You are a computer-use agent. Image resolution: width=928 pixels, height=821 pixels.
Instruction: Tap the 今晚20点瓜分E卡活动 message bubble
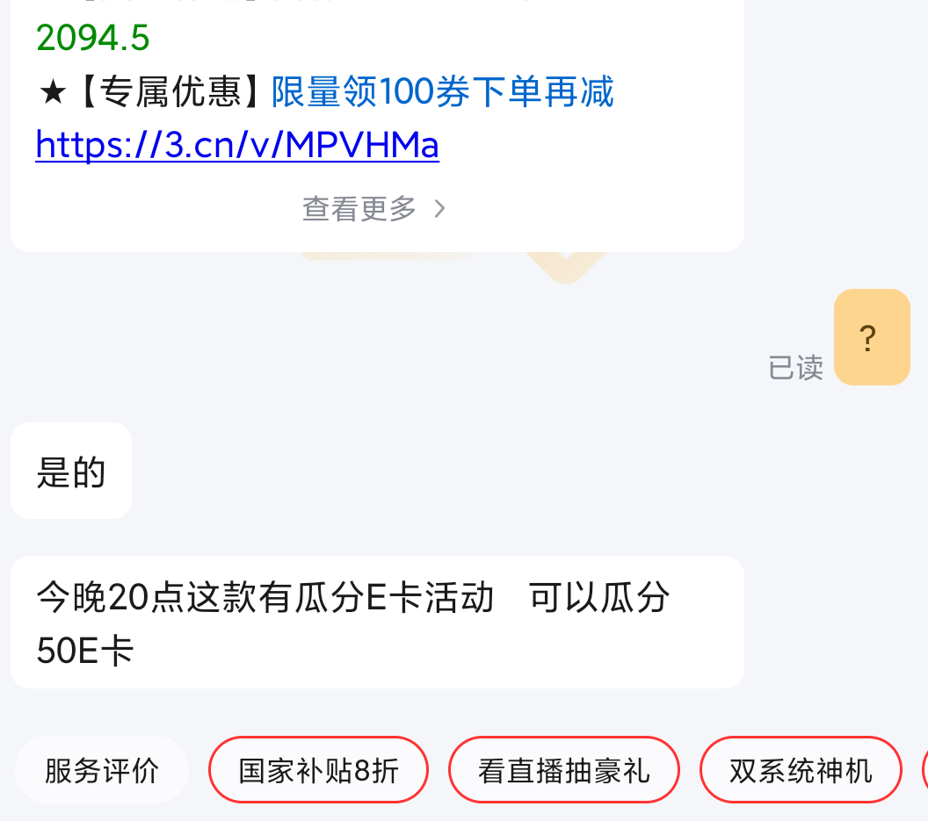pos(377,623)
